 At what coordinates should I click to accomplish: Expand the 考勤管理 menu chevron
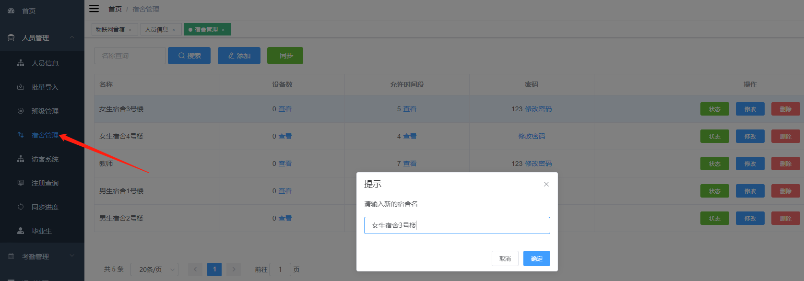[72, 256]
